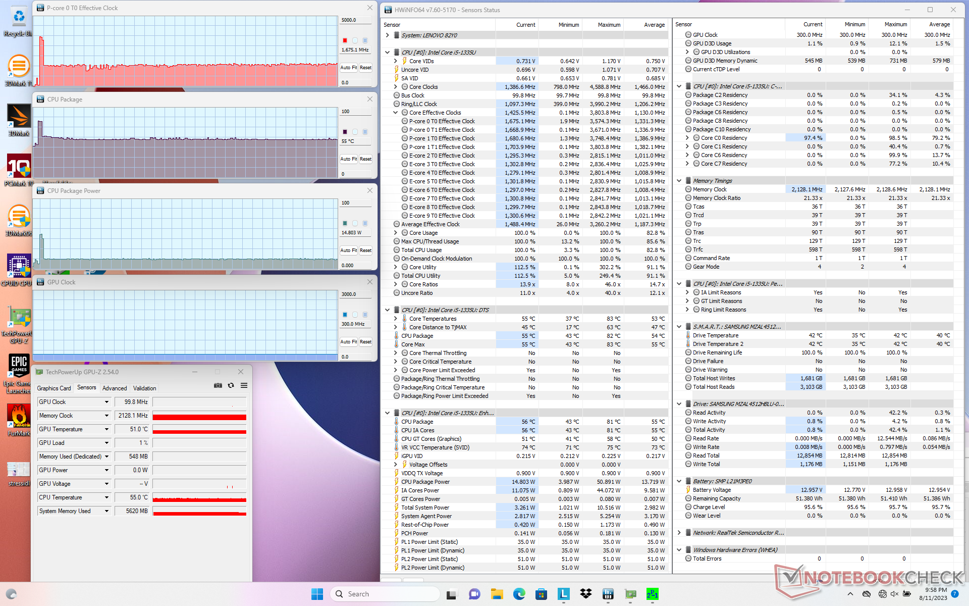The image size is (969, 606).
Task: Expand the Core Temperatures row
Action: (396, 319)
